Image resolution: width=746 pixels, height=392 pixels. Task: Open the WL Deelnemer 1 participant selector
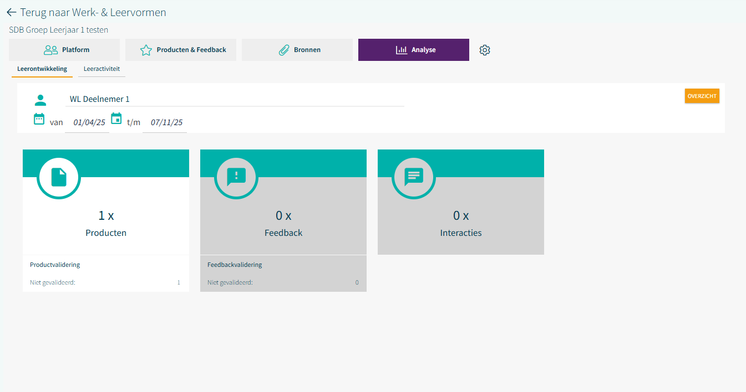click(x=234, y=99)
